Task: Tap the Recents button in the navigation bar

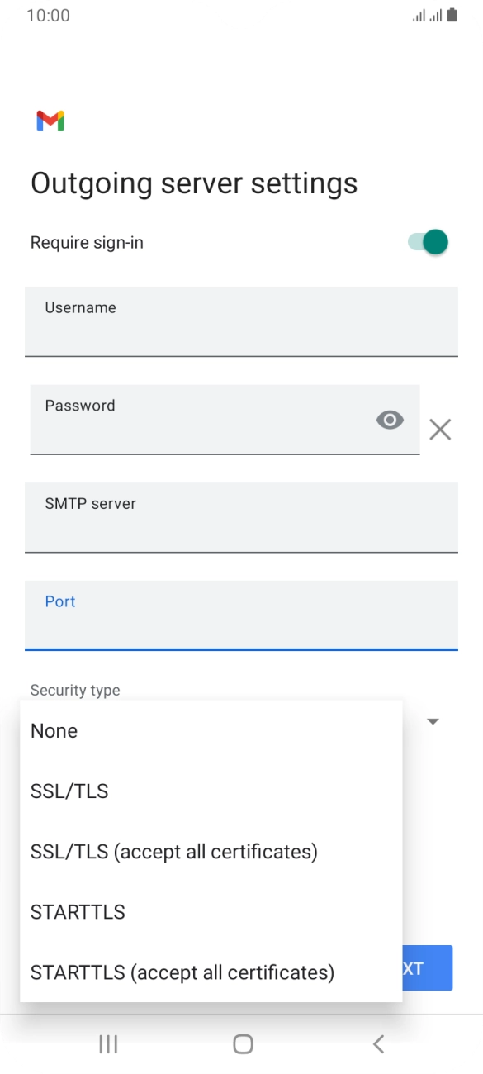Action: tap(107, 1043)
